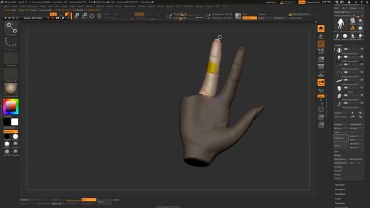Expand the Project section
Screen dimensions: 370x208
click(338, 174)
